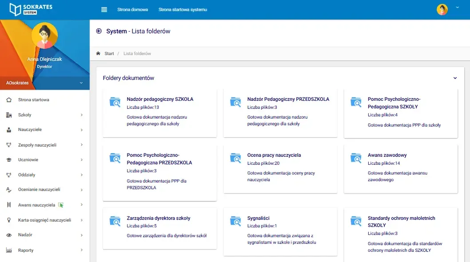Image resolution: width=470 pixels, height=262 pixels.
Task: Click the Sygnaliści folder icon
Action: [x=235, y=221]
